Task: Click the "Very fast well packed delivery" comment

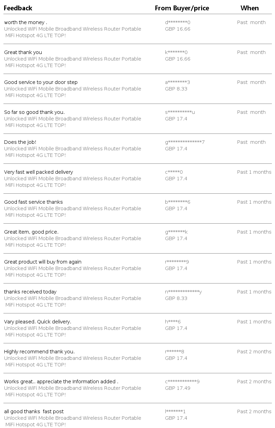Action: click(38, 172)
